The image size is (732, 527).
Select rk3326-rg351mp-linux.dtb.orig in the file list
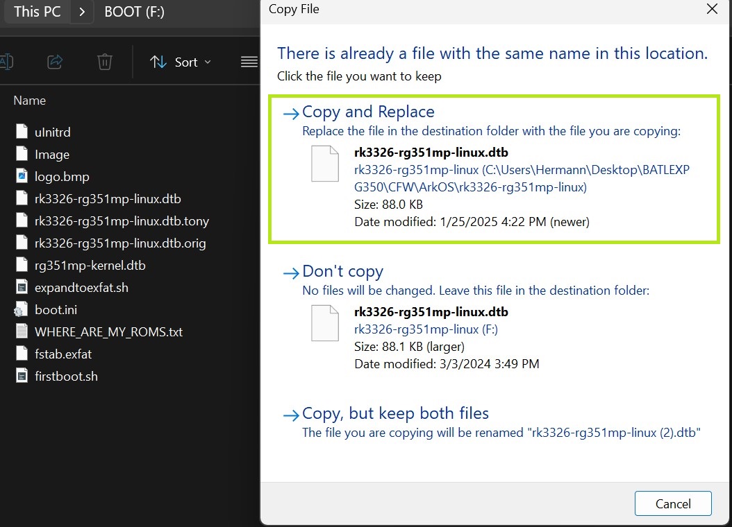[120, 243]
